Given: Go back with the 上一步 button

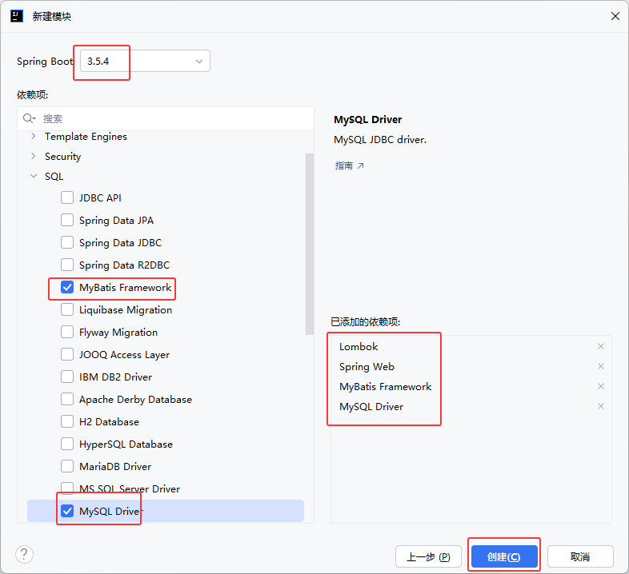Looking at the screenshot, I should pos(428,556).
